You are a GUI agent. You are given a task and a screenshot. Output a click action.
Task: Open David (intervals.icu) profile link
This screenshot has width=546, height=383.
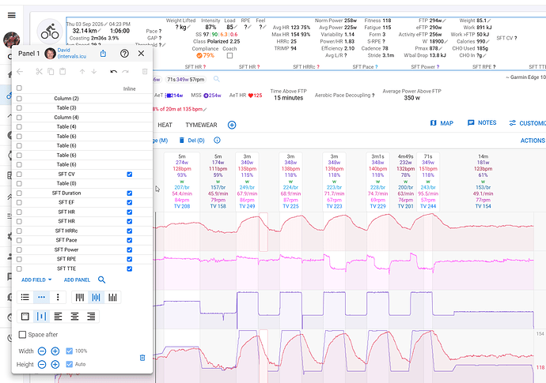click(x=72, y=53)
